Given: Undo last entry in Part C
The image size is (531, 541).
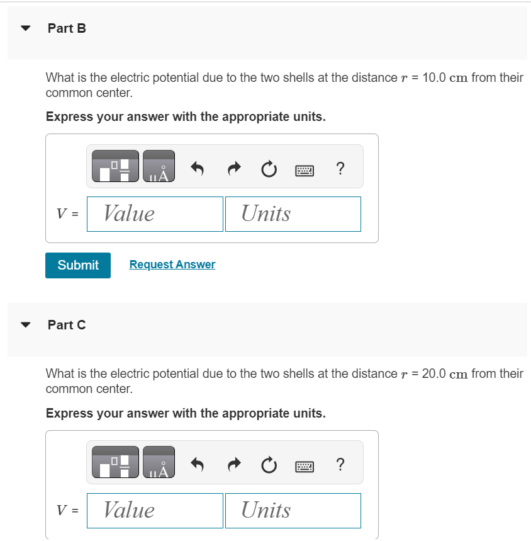Looking at the screenshot, I should [x=198, y=465].
